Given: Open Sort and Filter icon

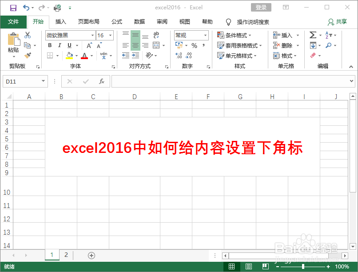Looking at the screenshot, I should click(328, 35).
